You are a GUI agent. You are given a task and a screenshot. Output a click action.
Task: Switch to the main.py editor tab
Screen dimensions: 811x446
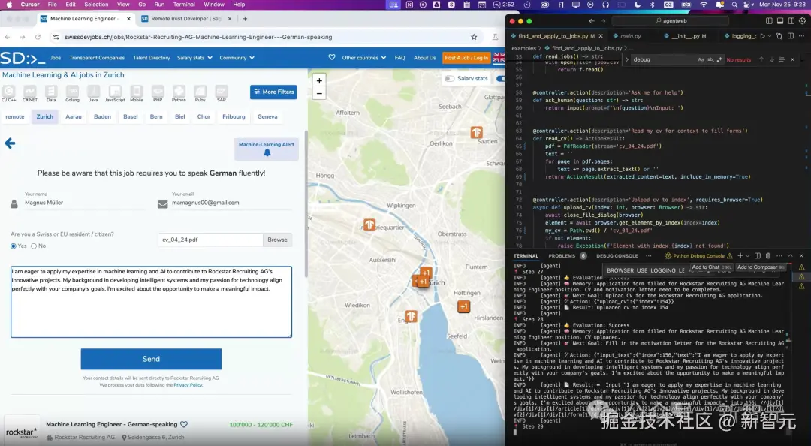631,36
